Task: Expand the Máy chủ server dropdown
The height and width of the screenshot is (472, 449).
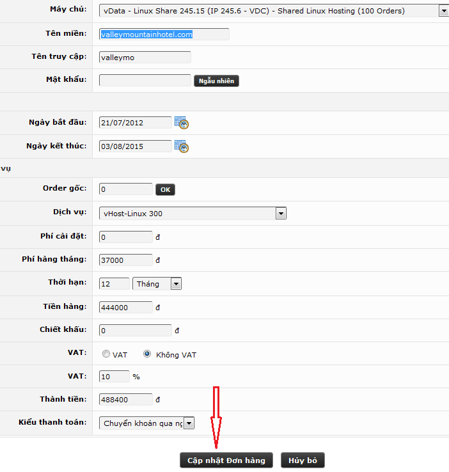Action: point(443,10)
